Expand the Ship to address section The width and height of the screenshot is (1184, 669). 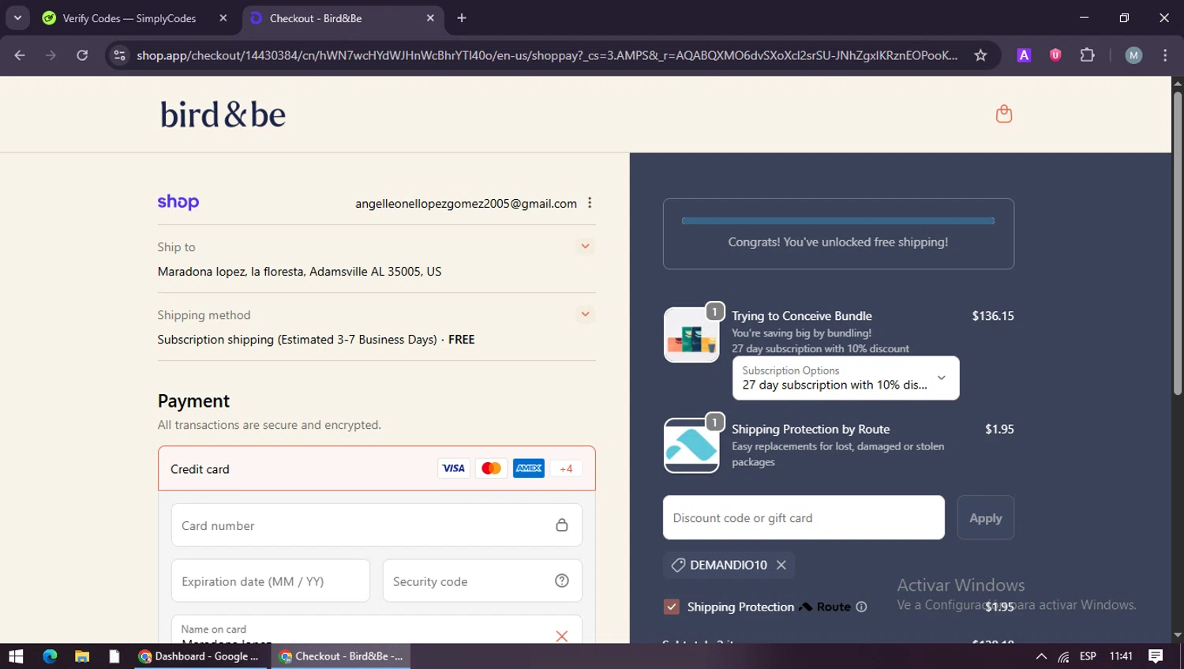coord(585,246)
